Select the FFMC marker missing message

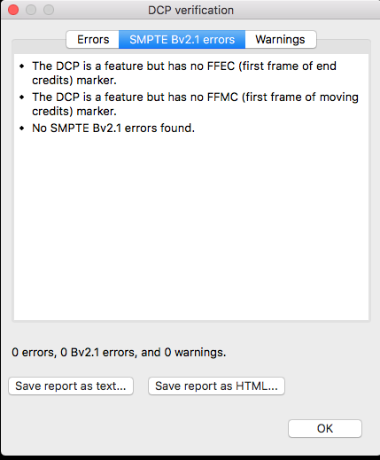pyautogui.click(x=195, y=104)
